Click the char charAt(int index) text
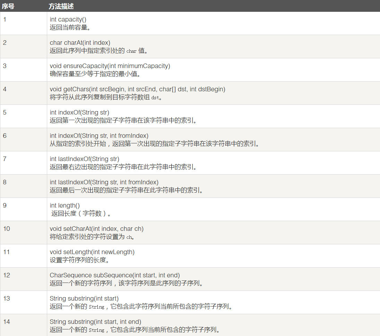The image size is (380, 336). click(x=80, y=43)
